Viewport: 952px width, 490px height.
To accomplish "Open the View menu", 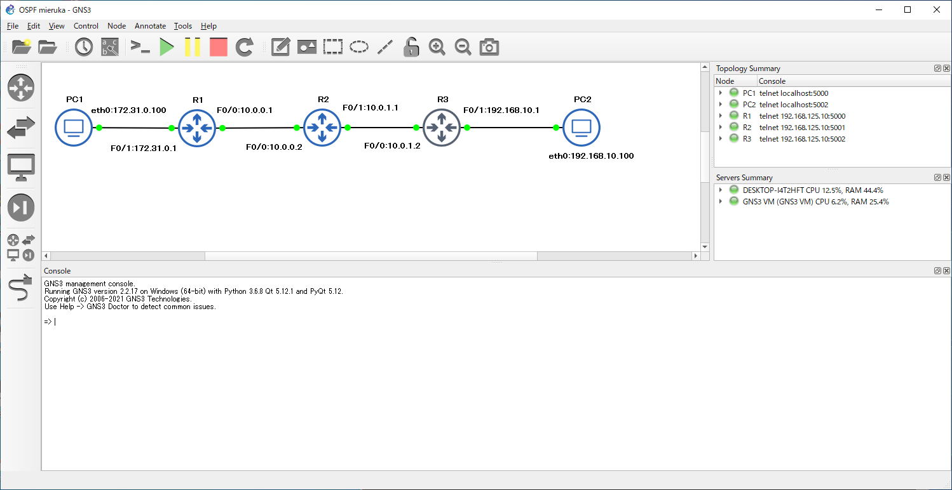I will click(x=57, y=26).
